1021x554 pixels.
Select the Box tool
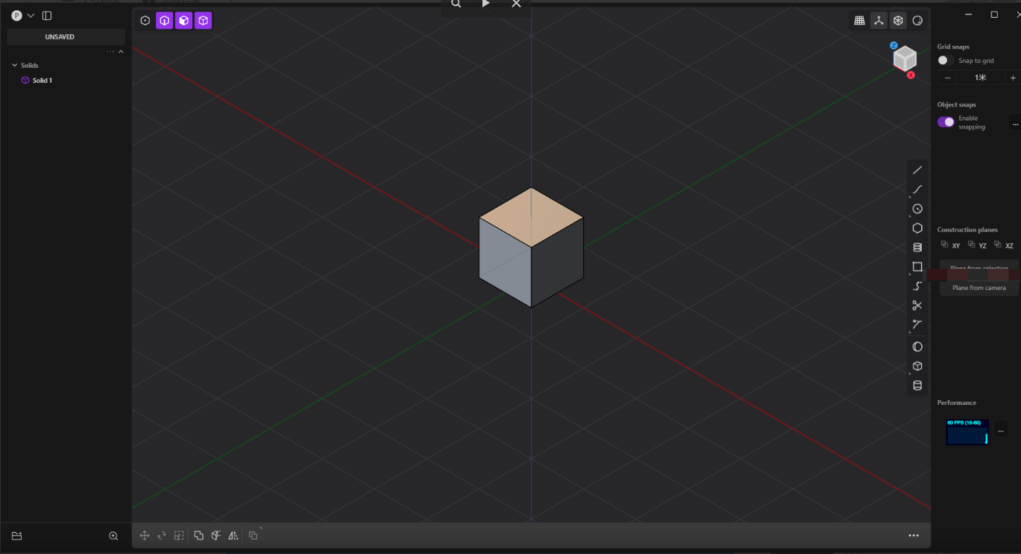point(918,366)
